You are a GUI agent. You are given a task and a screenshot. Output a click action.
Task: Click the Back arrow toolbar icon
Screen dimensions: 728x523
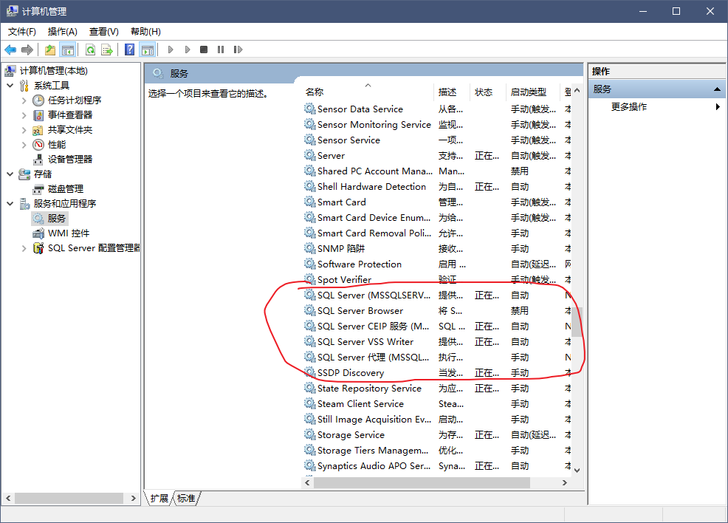coord(10,49)
